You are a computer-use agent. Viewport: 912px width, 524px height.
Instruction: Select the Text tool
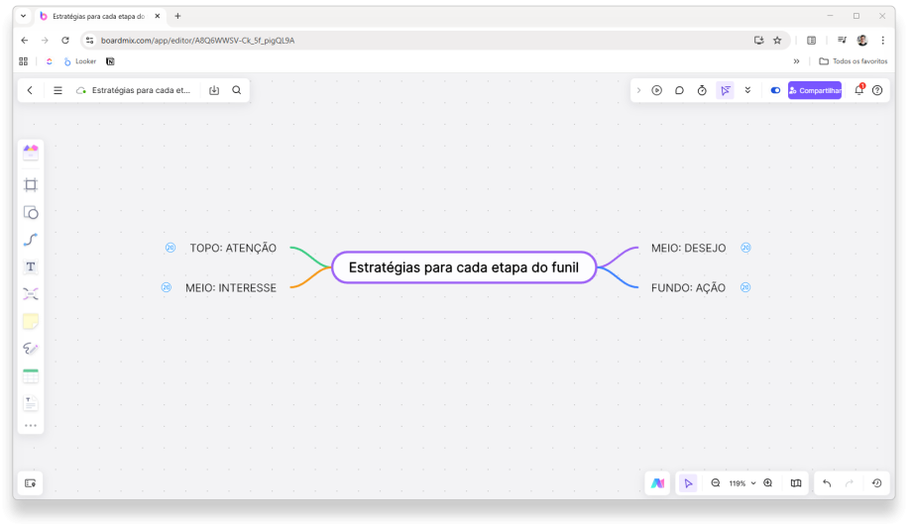pos(31,266)
